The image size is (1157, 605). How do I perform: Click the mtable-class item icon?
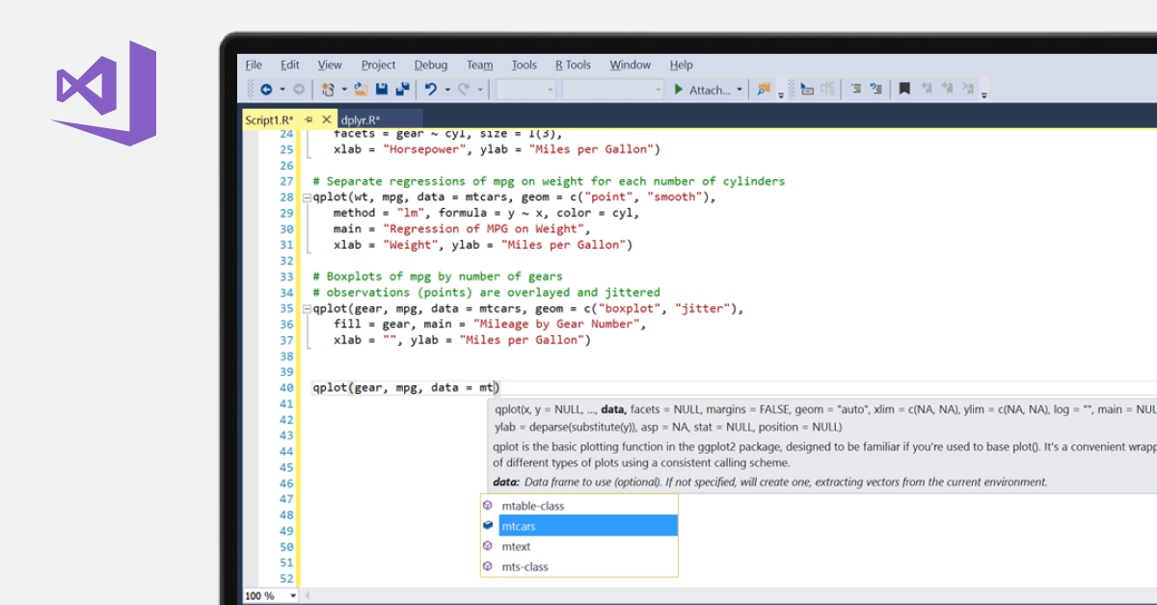tap(489, 506)
